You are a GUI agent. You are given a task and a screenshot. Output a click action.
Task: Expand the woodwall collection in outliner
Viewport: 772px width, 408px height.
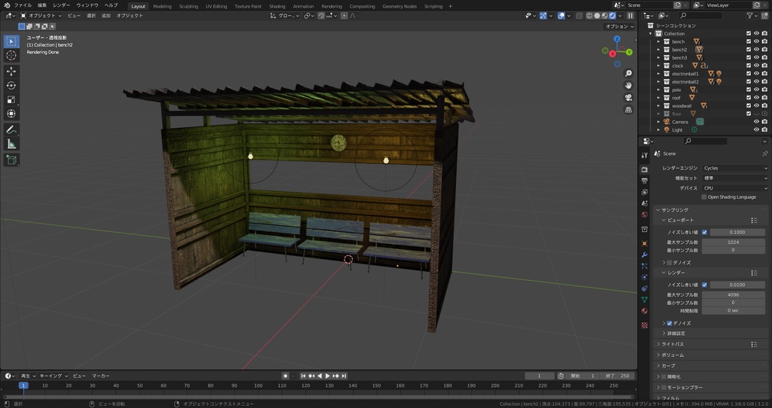pyautogui.click(x=658, y=105)
